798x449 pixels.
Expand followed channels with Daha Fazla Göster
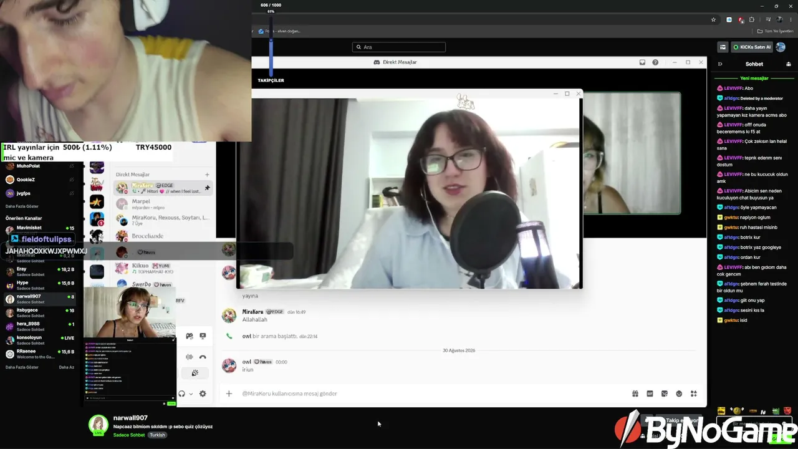coord(22,206)
